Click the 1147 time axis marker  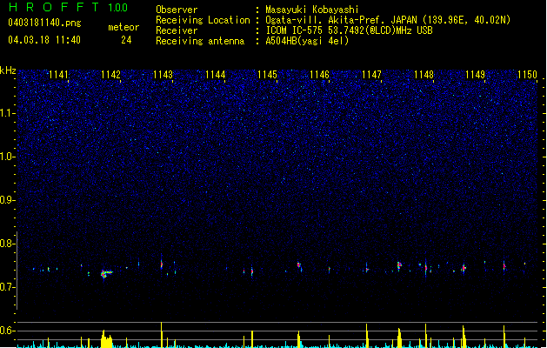click(x=371, y=75)
